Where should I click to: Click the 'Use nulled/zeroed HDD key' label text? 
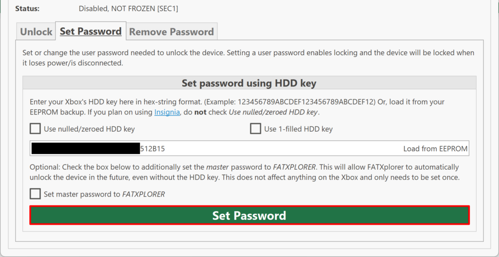click(x=89, y=129)
